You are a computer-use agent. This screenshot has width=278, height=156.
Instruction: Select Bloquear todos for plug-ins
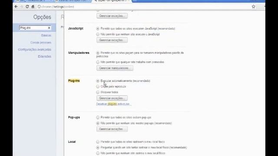coord(98,92)
